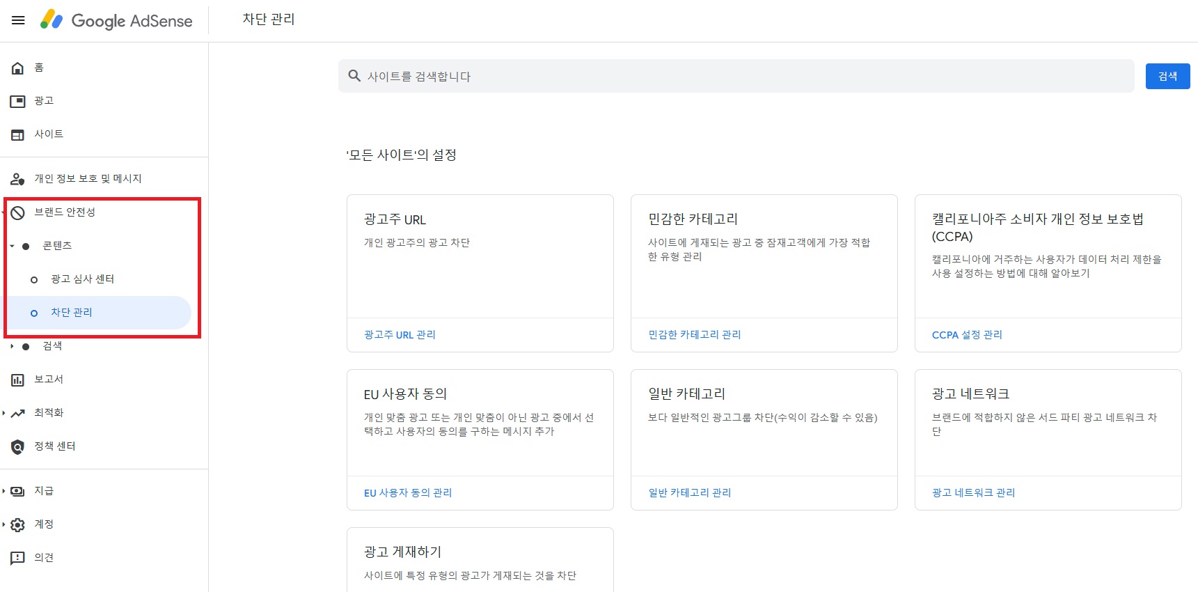
Task: Click the Google AdSense logo
Action: (116, 20)
